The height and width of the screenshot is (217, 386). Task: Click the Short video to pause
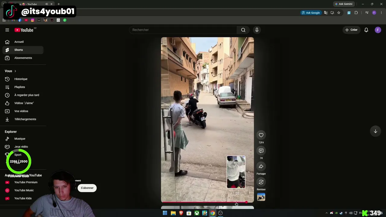[x=207, y=120]
